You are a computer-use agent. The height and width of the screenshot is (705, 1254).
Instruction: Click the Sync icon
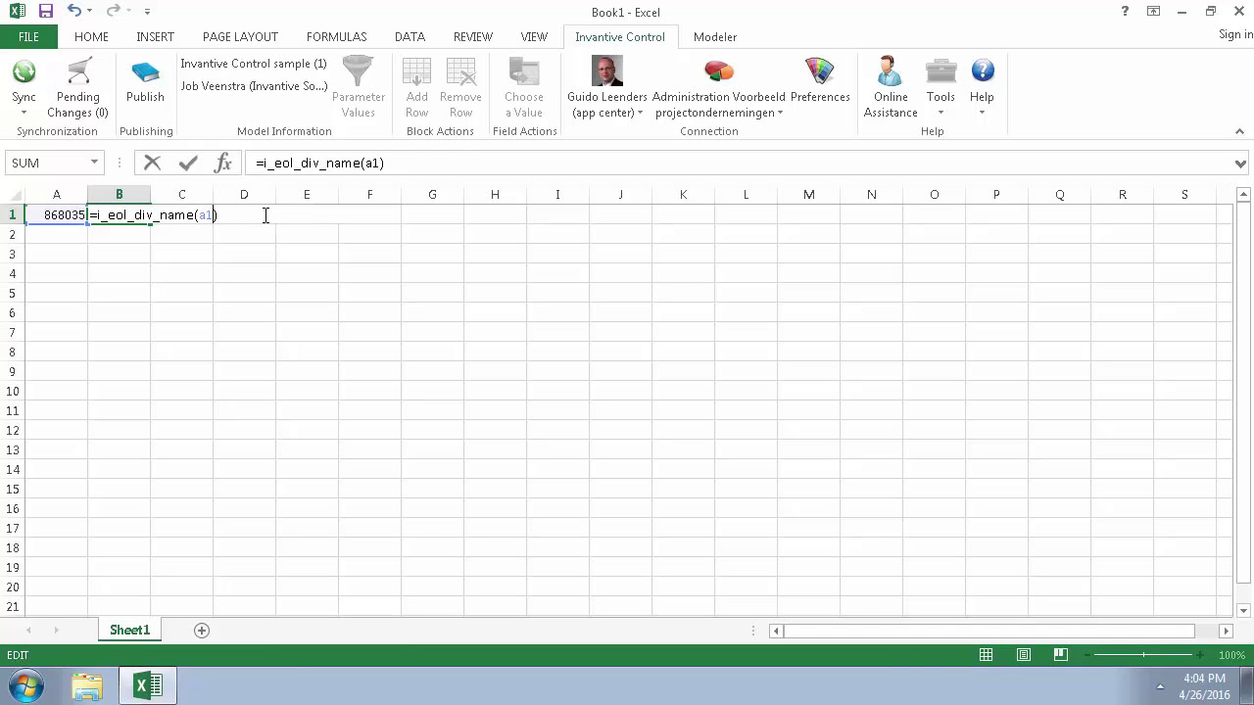[24, 71]
